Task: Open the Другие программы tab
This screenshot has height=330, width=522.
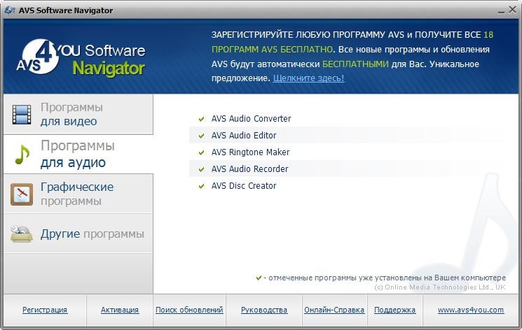Action: pyautogui.click(x=78, y=234)
